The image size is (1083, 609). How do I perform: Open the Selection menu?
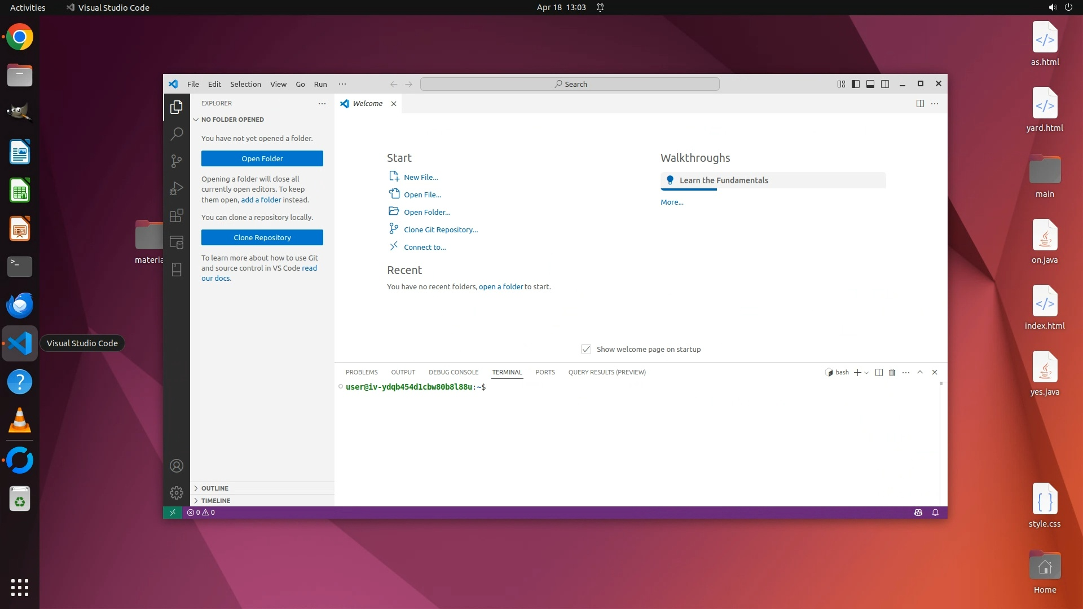click(245, 84)
